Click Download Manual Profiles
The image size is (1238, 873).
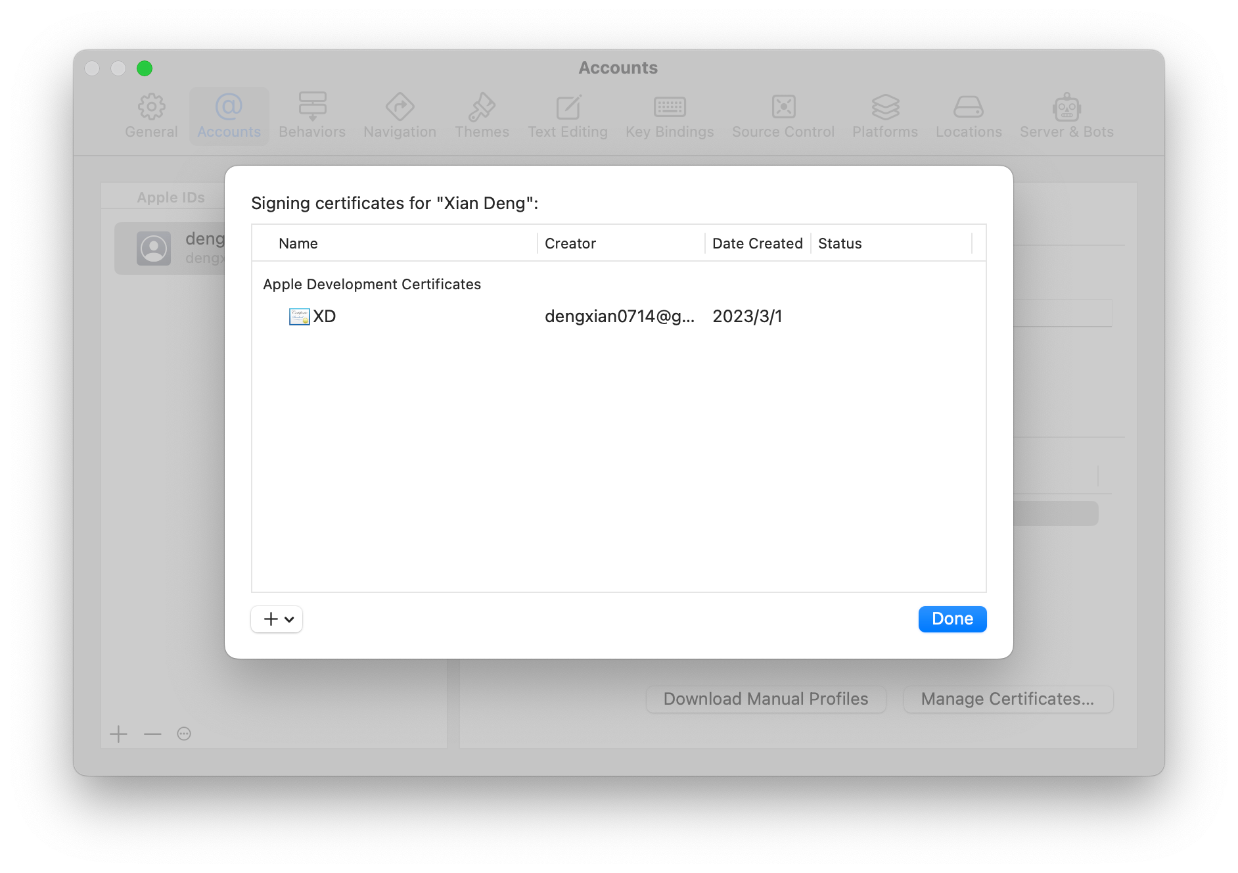point(766,699)
